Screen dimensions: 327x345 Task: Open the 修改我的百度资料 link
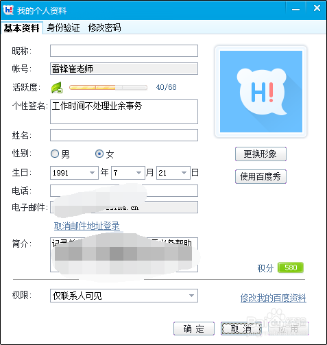[274, 298]
